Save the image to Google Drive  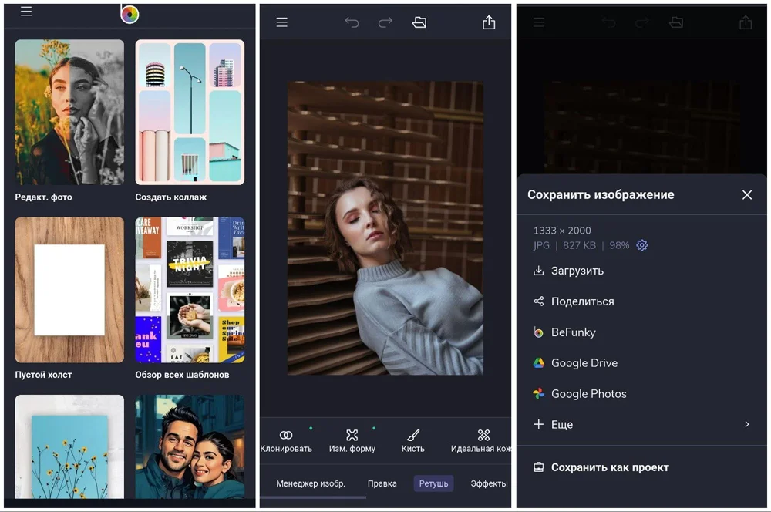tap(584, 363)
